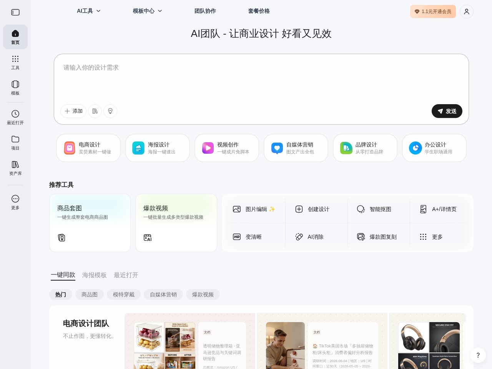492x369 pixels.
Task: Click the 视频创作 play app icon
Action: pyautogui.click(x=208, y=148)
